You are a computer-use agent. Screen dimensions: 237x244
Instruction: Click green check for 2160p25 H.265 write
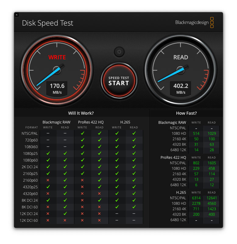click(x=117, y=173)
